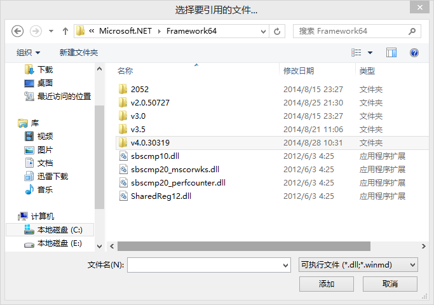The image size is (434, 305).
Task: Click the 添加 button
Action: tap(327, 283)
